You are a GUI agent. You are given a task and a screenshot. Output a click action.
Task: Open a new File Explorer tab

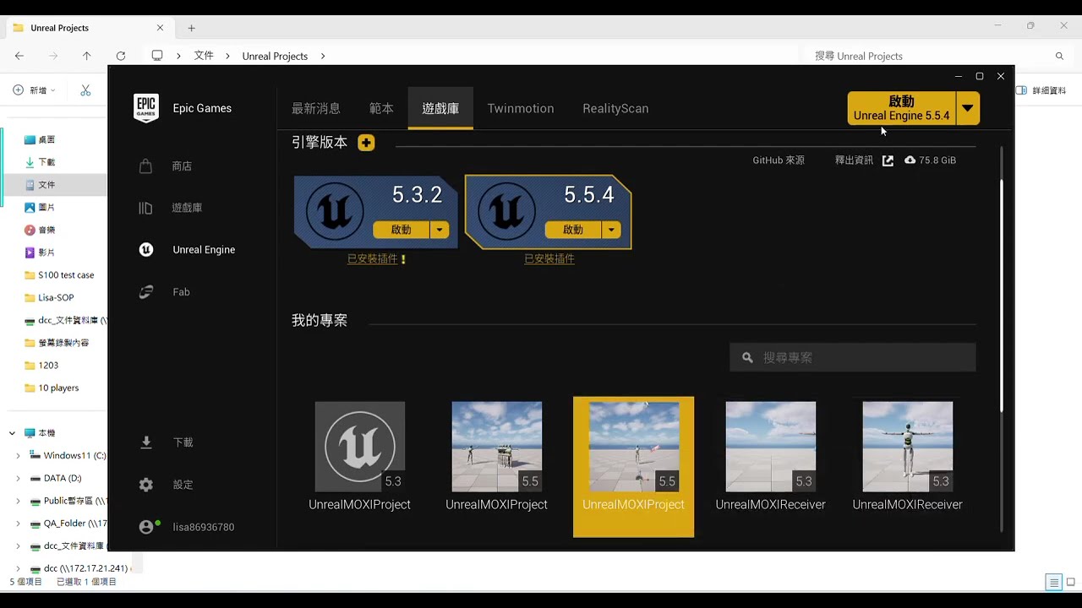(x=191, y=28)
